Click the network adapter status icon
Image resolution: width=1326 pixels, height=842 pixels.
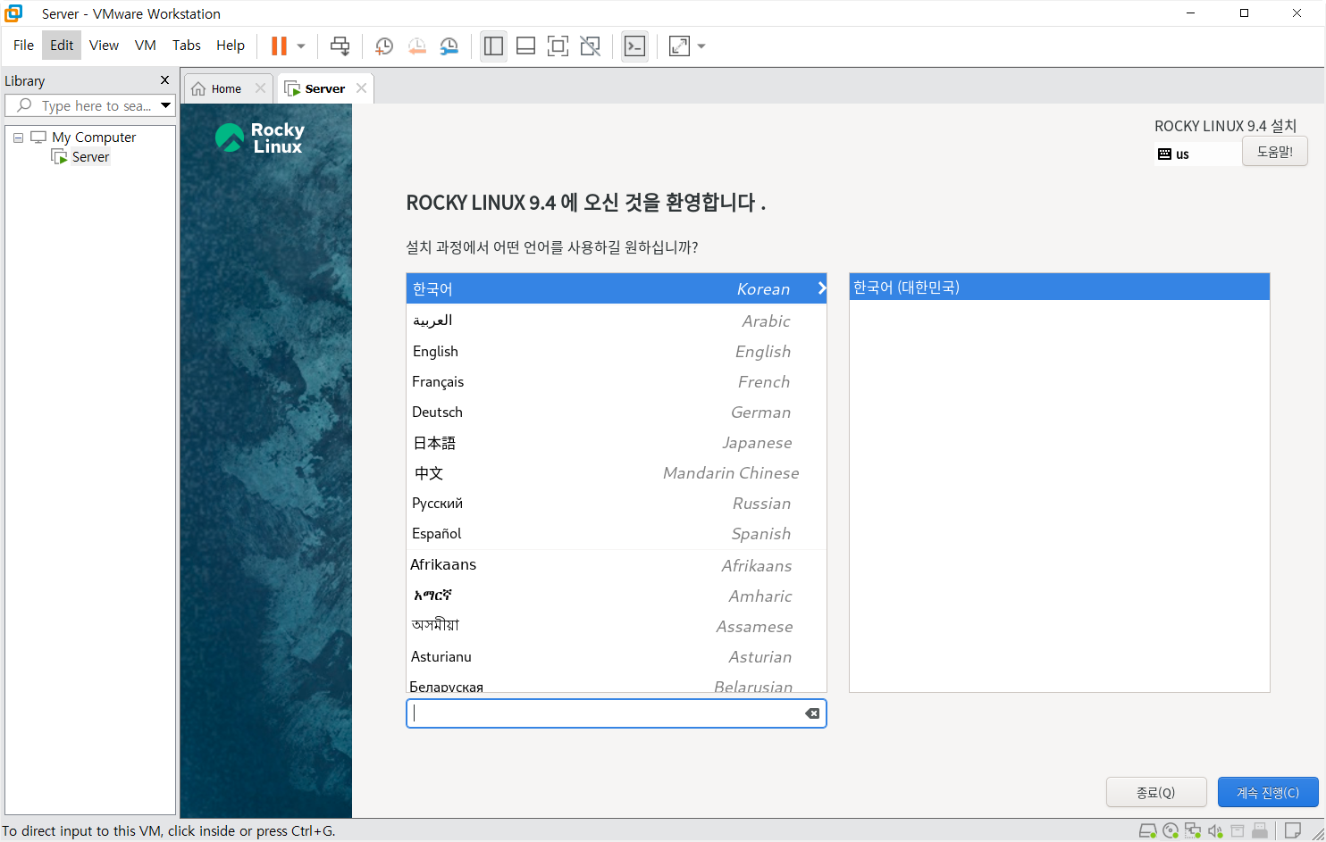pyautogui.click(x=1193, y=831)
